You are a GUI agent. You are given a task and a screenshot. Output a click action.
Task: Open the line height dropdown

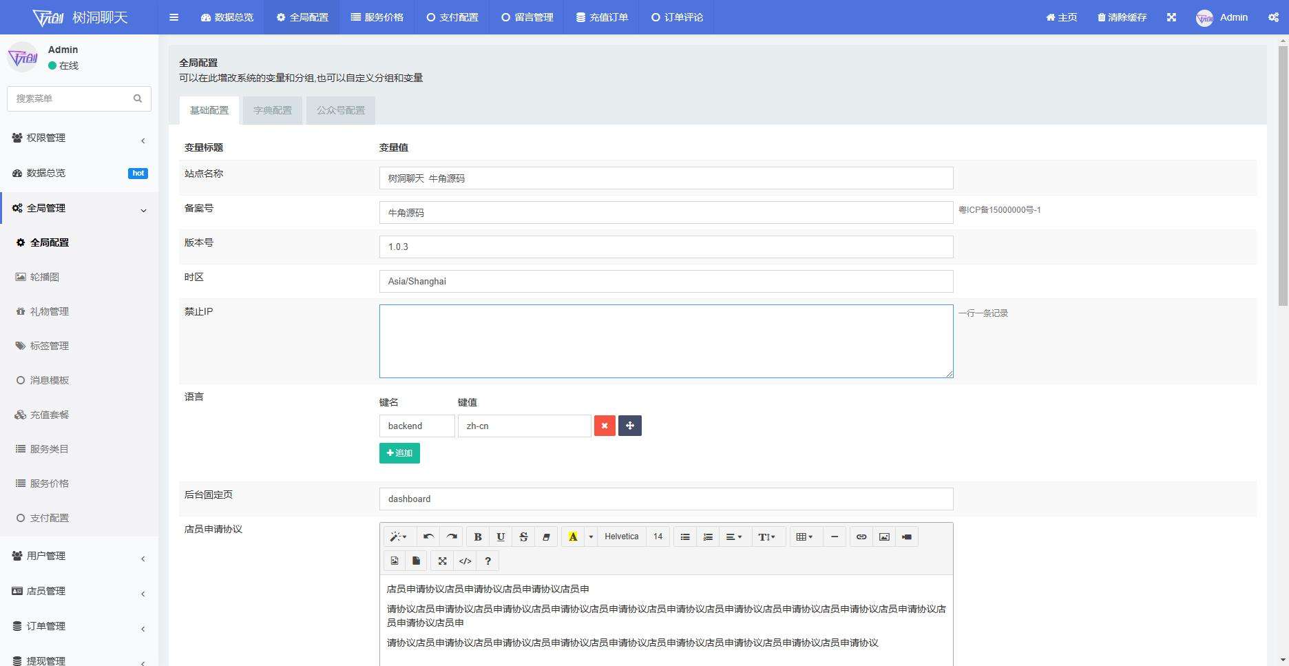tap(767, 537)
